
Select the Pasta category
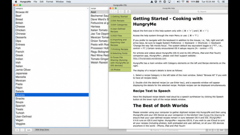tap(52, 84)
